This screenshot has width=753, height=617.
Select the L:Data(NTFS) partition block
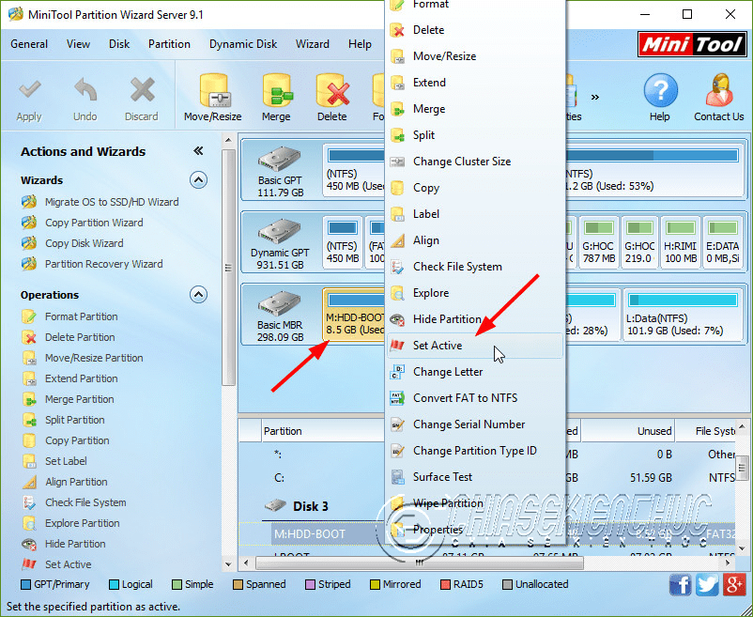(x=683, y=315)
